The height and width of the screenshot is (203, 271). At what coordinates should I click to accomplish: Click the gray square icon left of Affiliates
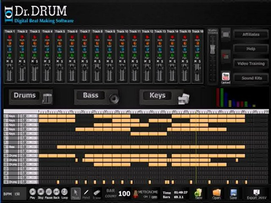point(226,34)
